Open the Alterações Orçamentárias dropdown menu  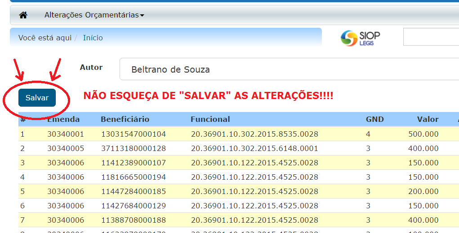click(94, 15)
